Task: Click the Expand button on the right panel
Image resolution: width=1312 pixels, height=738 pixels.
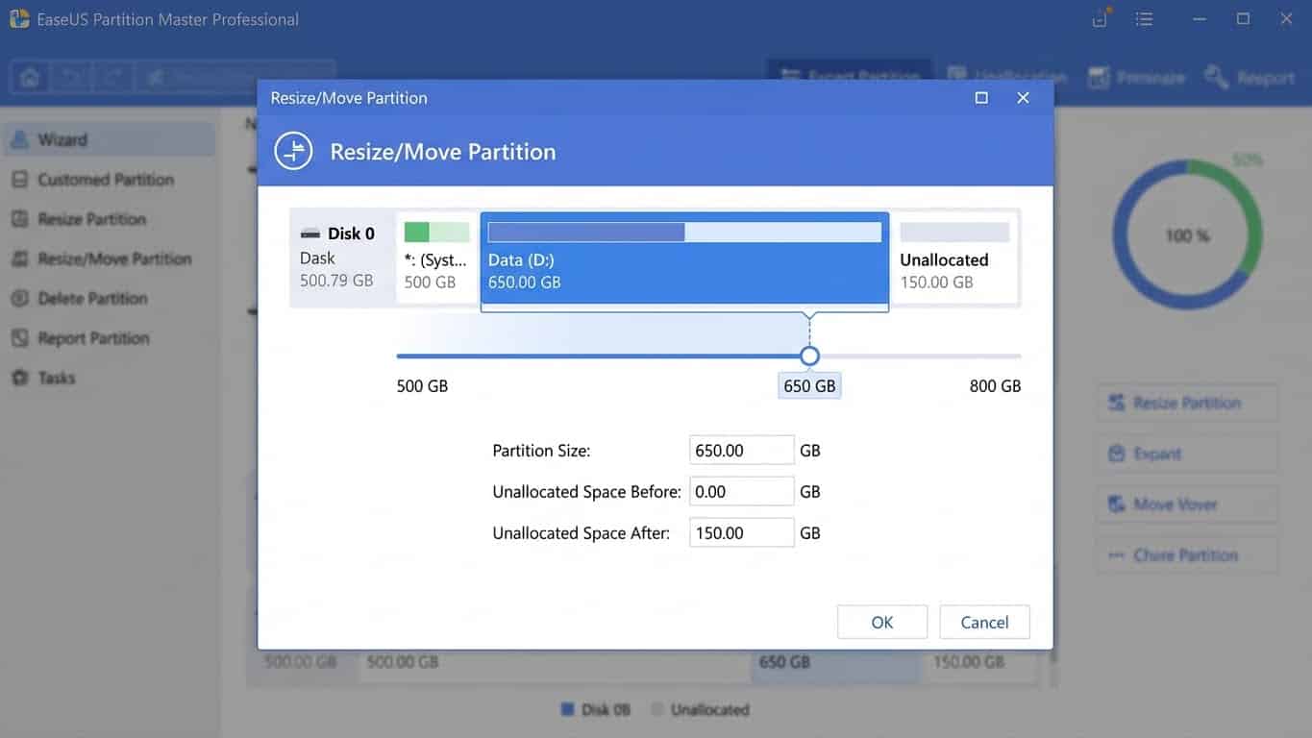Action: click(x=1186, y=453)
